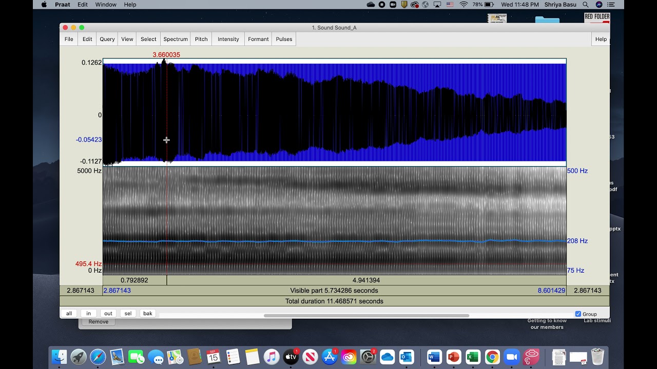Viewport: 657px width, 369px height.
Task: Click the 'sel' zoom button
Action: pos(128,314)
